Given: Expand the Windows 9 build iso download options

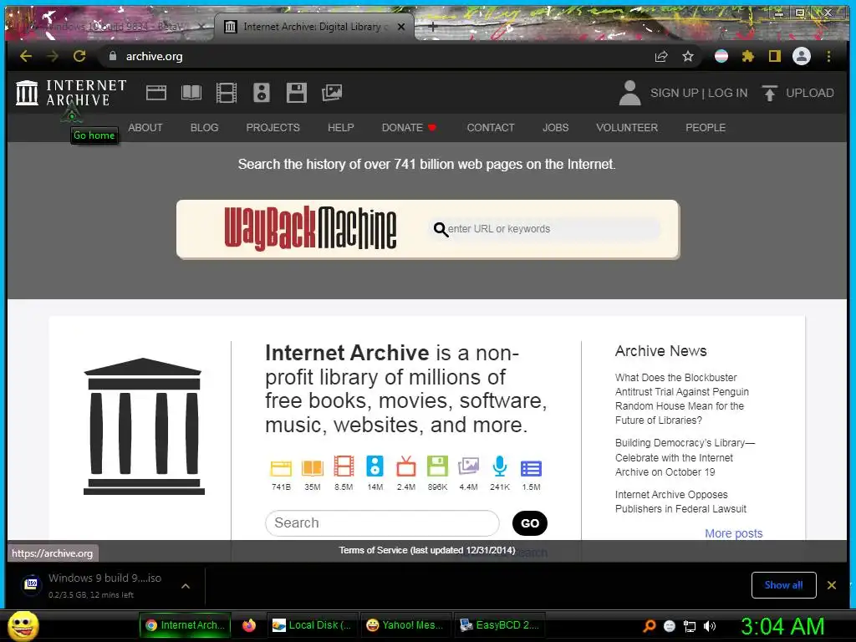Looking at the screenshot, I should [x=186, y=586].
